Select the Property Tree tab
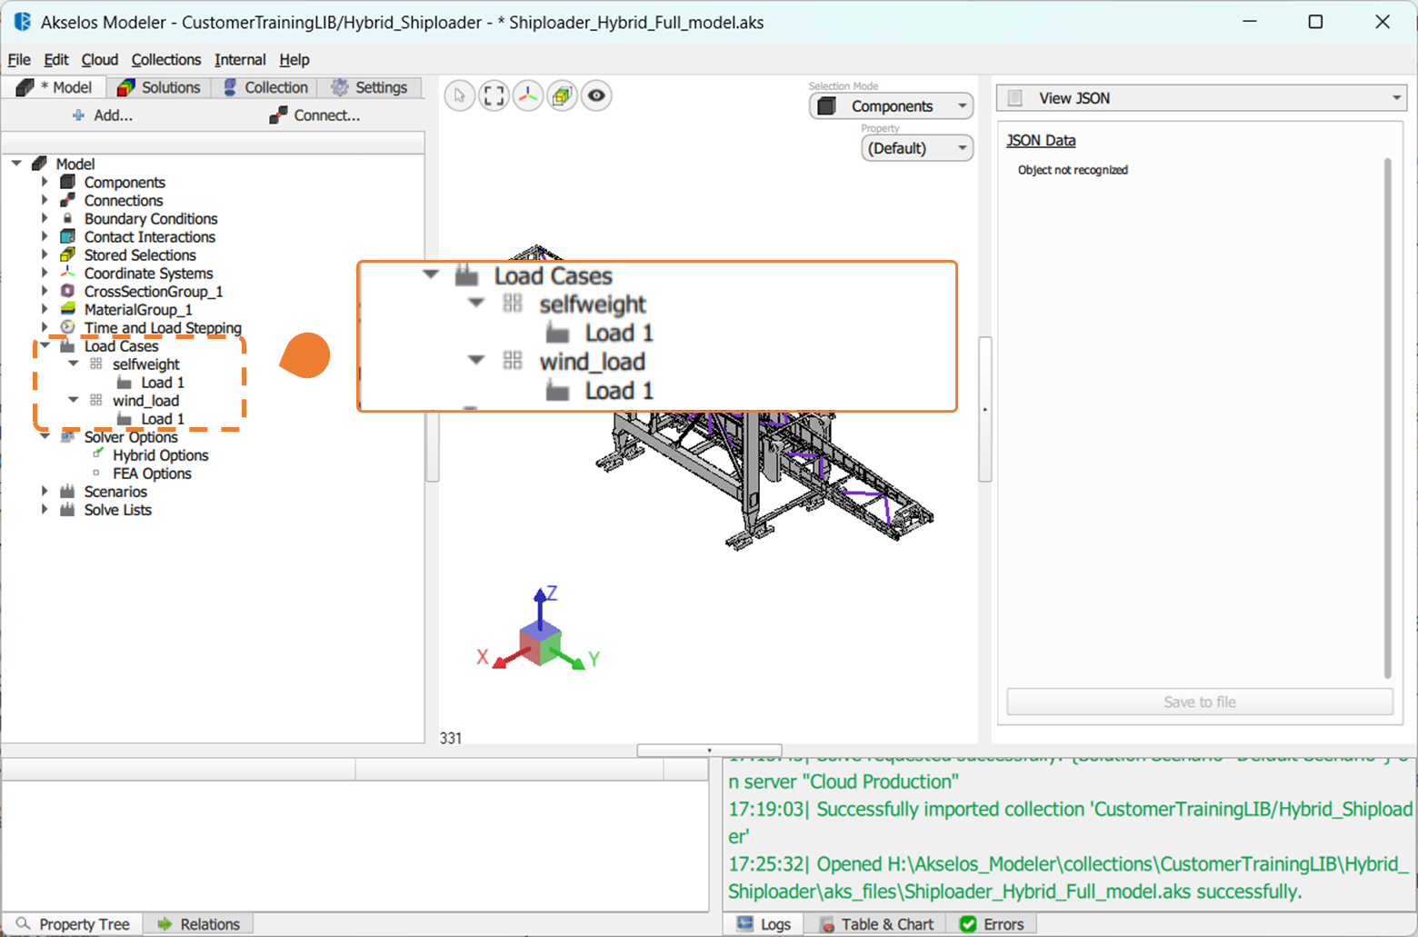Image resolution: width=1418 pixels, height=937 pixels. pyautogui.click(x=73, y=924)
